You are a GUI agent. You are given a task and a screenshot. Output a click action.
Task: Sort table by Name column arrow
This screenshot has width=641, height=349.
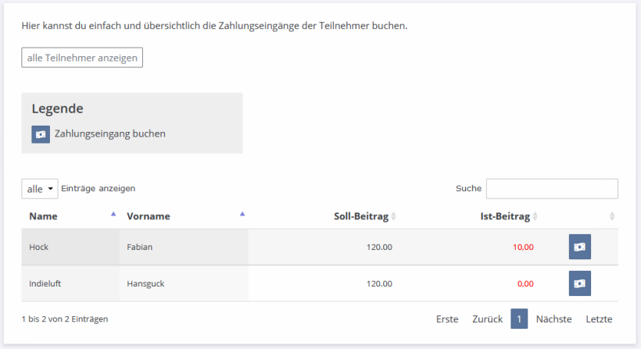point(113,214)
